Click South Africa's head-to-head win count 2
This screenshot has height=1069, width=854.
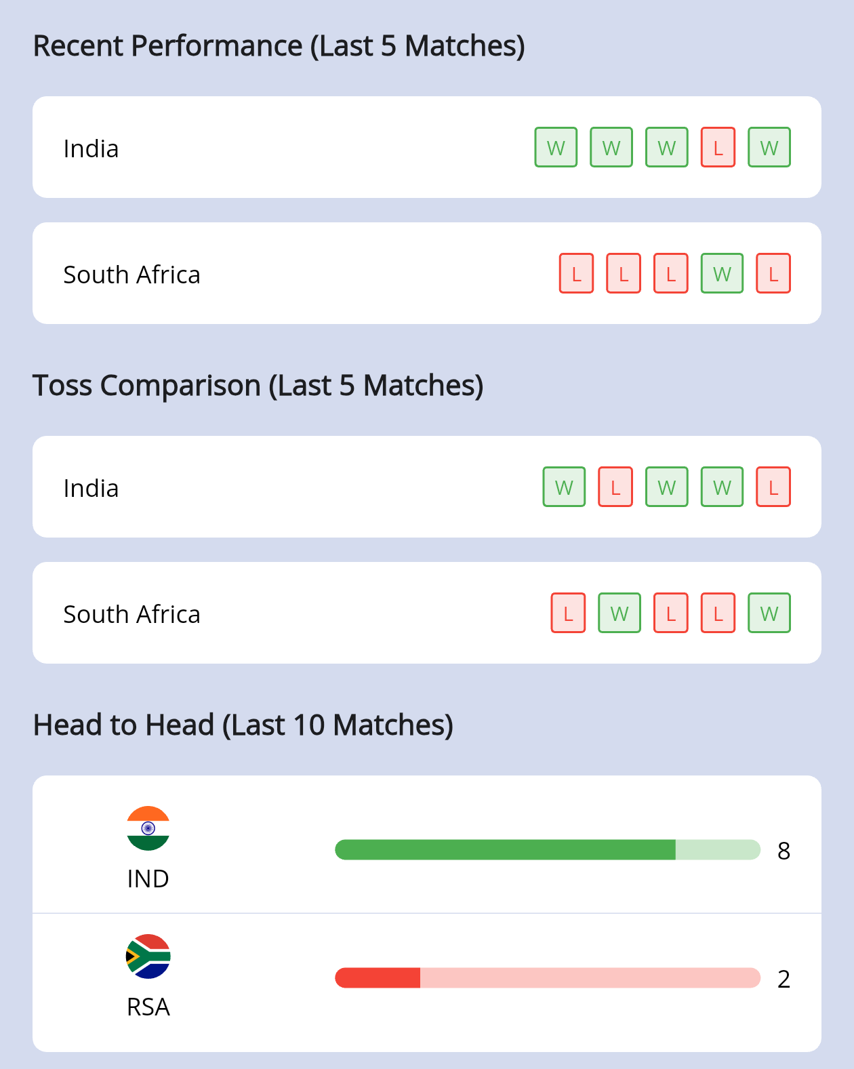[784, 978]
